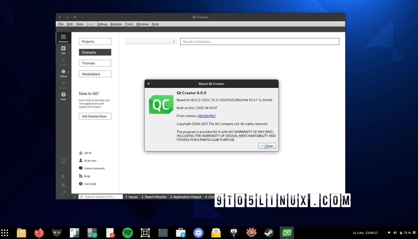Open the Help menu
The image size is (418, 239).
click(x=155, y=24)
